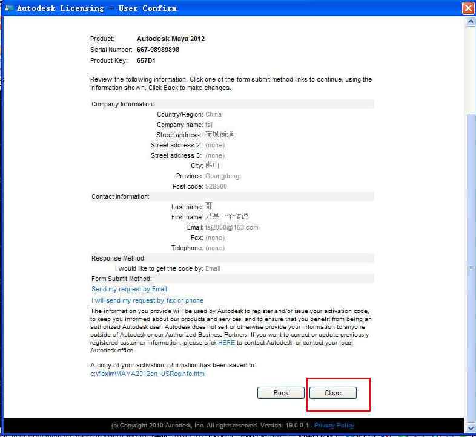
Task: Click the email address tsj2050@163.com
Action: (232, 227)
